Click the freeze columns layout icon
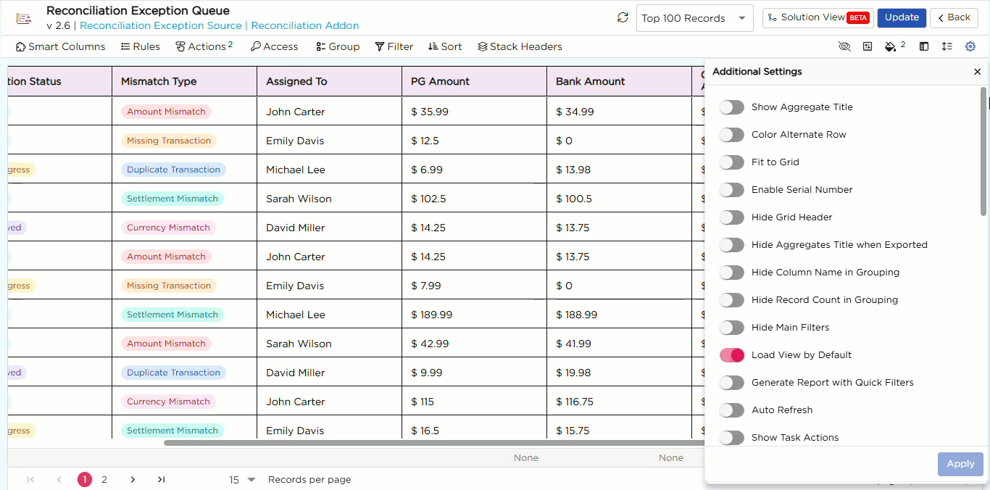 click(x=924, y=46)
